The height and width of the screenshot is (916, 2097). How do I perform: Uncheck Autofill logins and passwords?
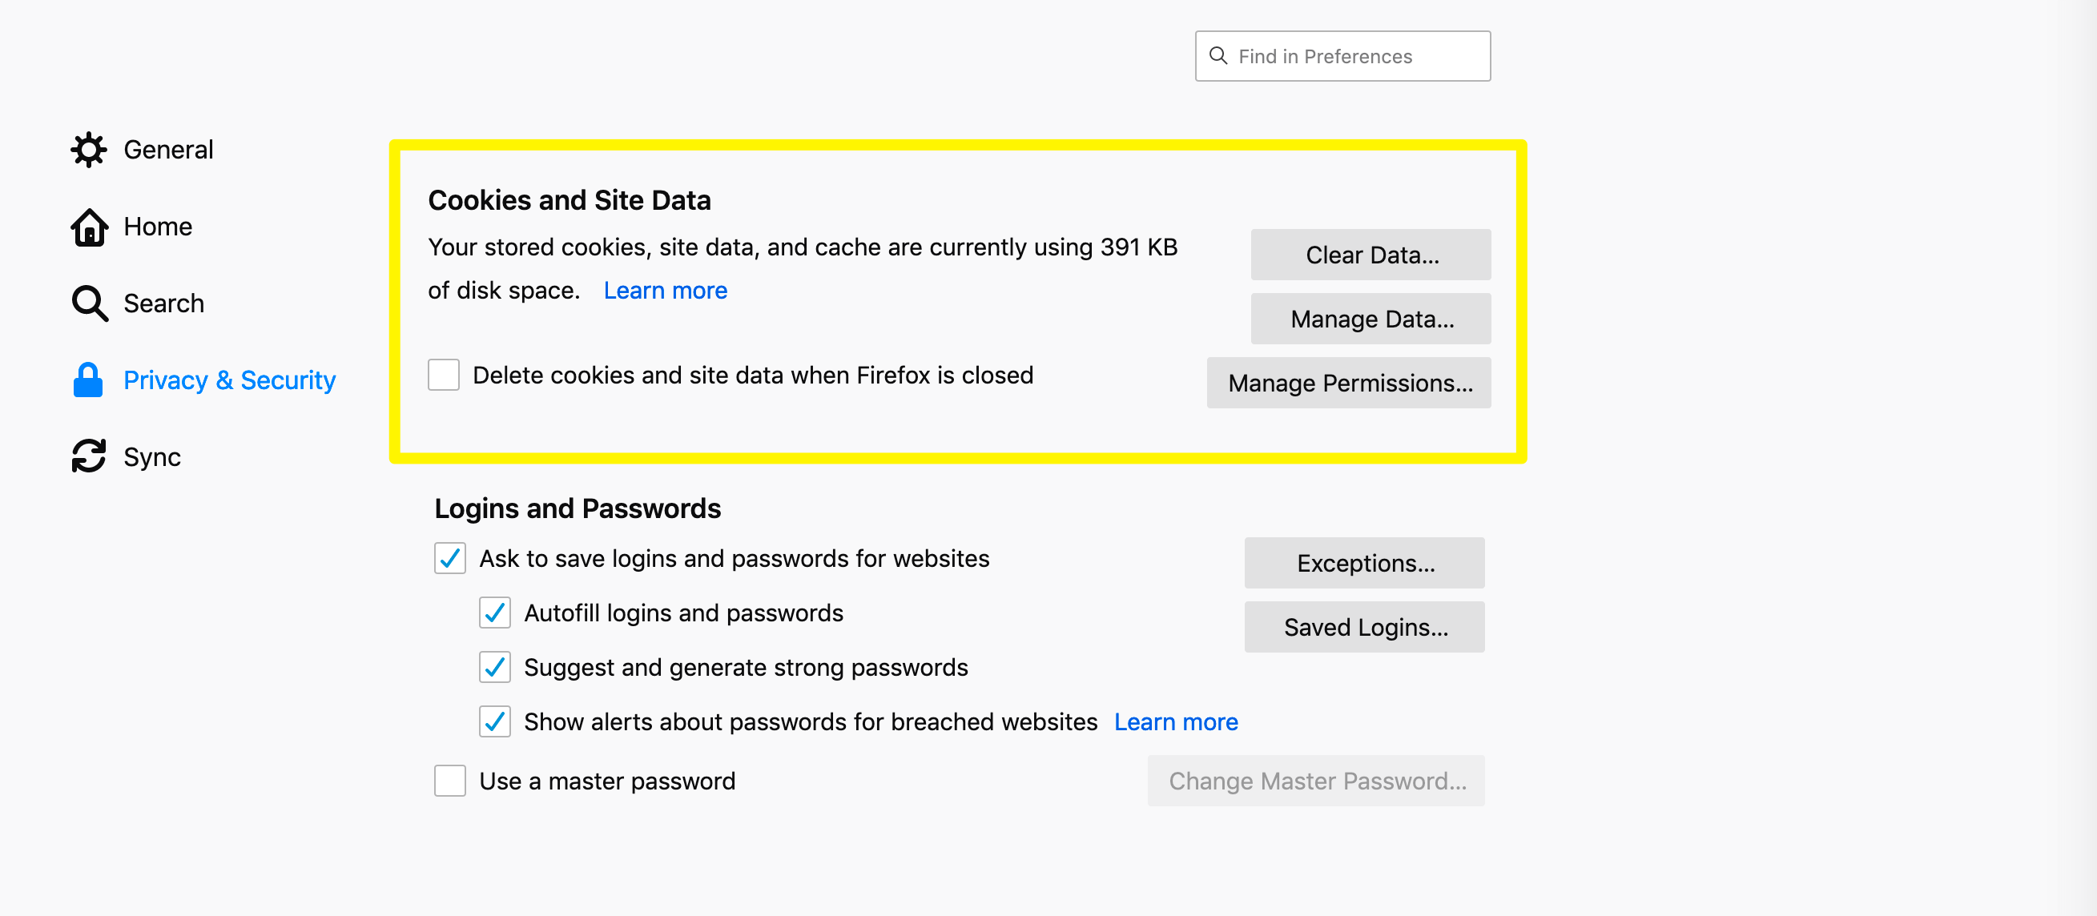point(495,613)
